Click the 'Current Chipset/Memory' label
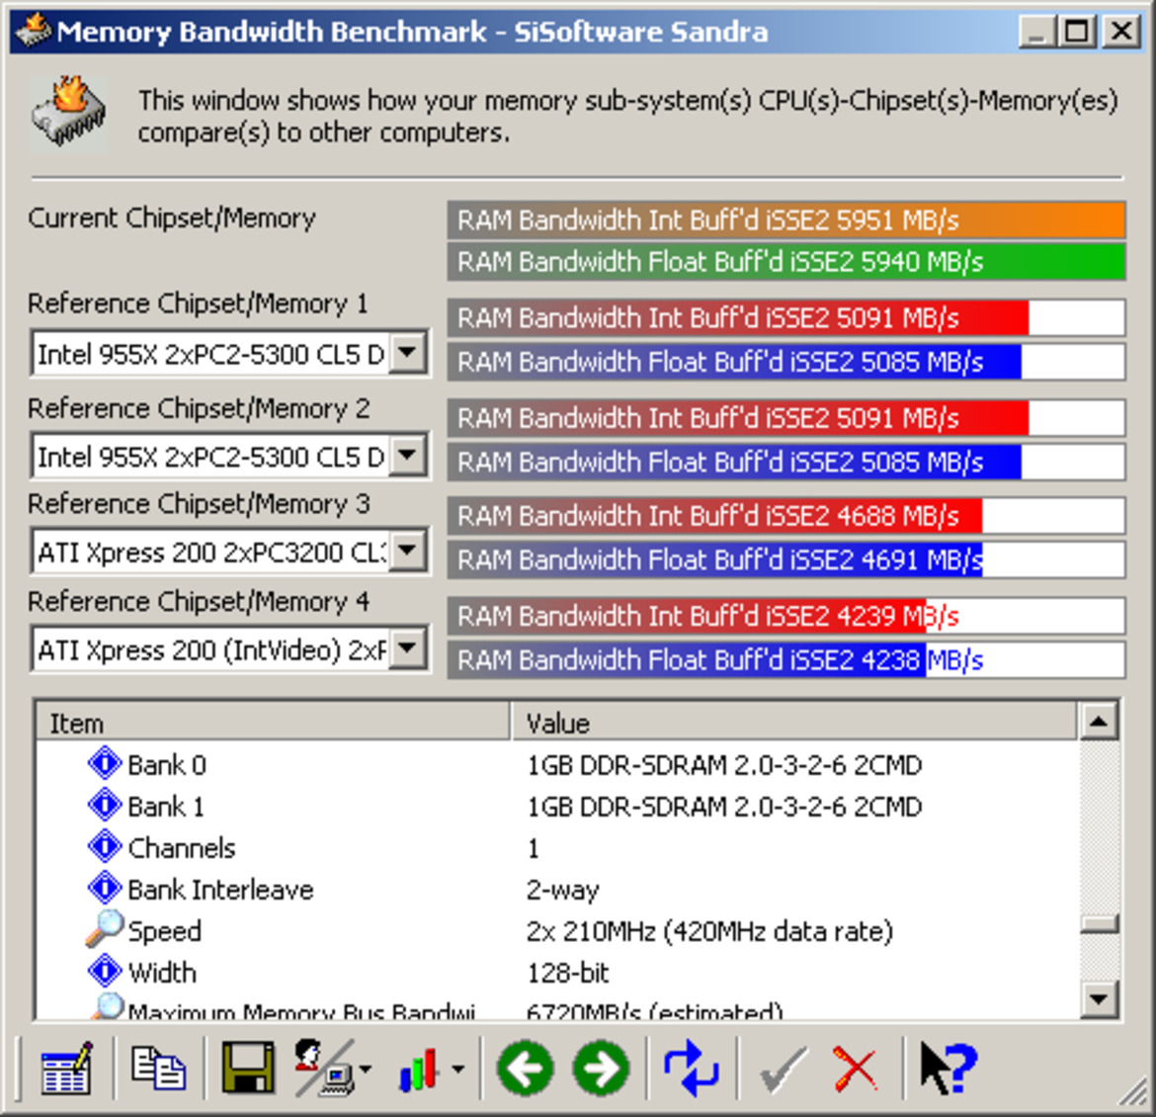The width and height of the screenshot is (1156, 1117). (x=172, y=217)
